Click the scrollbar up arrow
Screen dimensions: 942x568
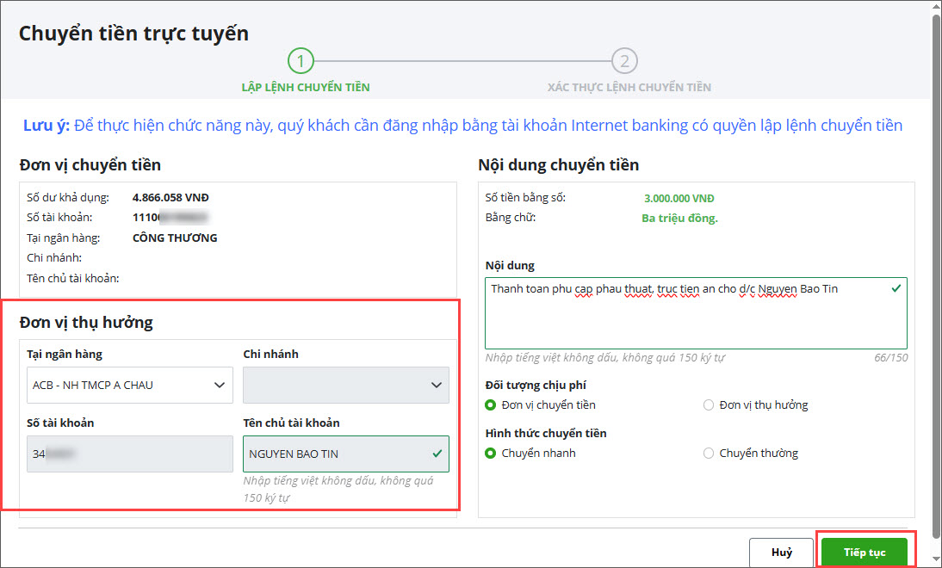tap(935, 6)
